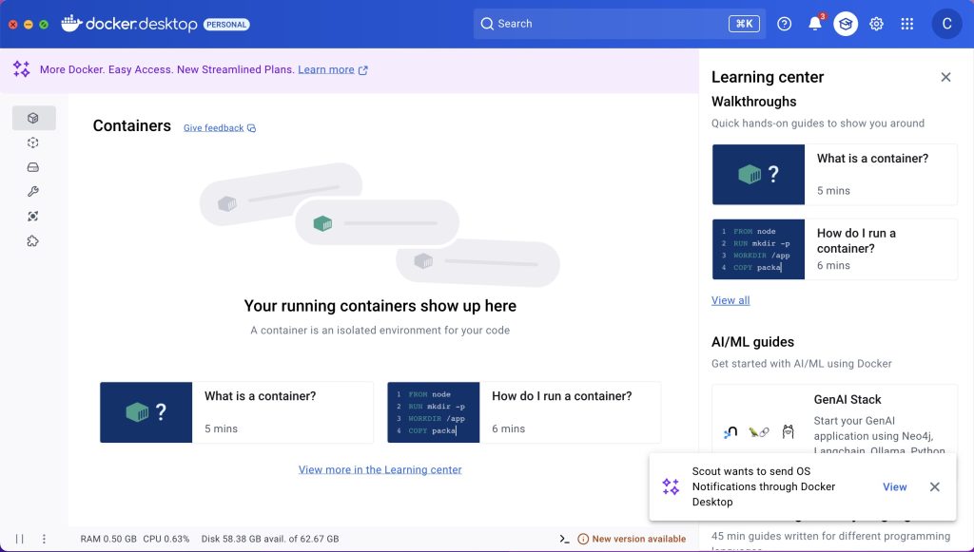Image resolution: width=974 pixels, height=552 pixels.
Task: Click the PERSONAL plan badge
Action: (x=226, y=24)
